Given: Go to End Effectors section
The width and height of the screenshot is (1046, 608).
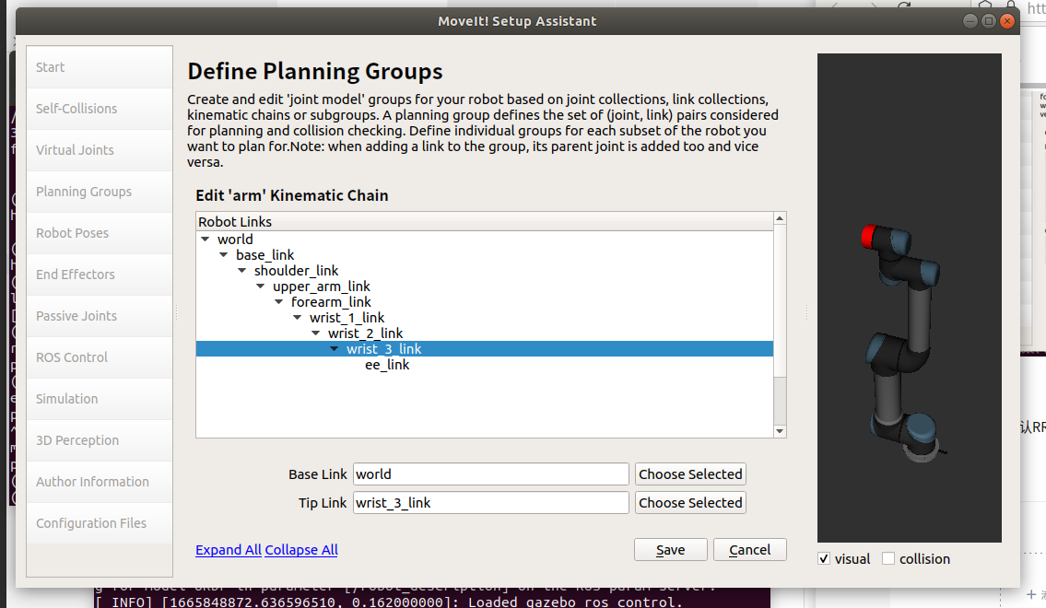Looking at the screenshot, I should coord(76,275).
